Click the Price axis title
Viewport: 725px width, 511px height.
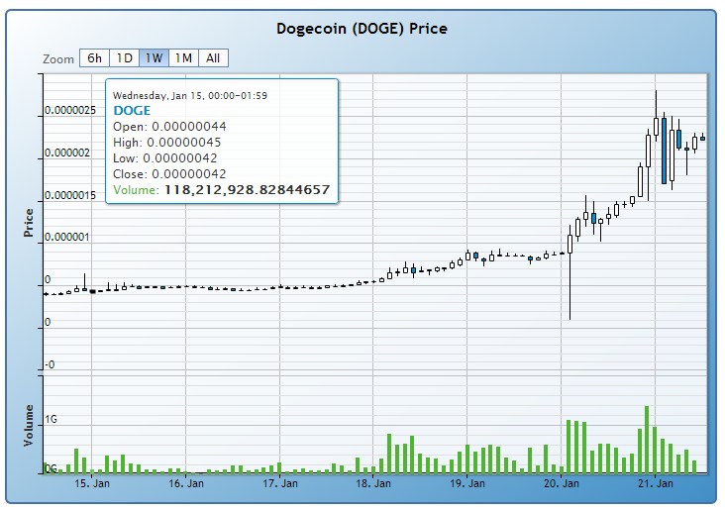click(29, 223)
